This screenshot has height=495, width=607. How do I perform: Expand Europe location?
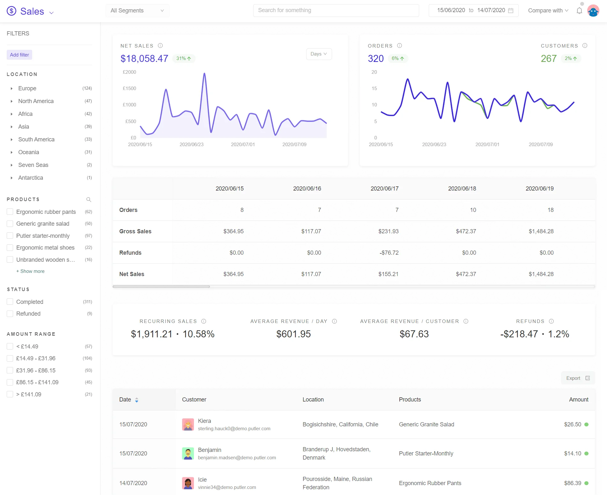click(11, 88)
